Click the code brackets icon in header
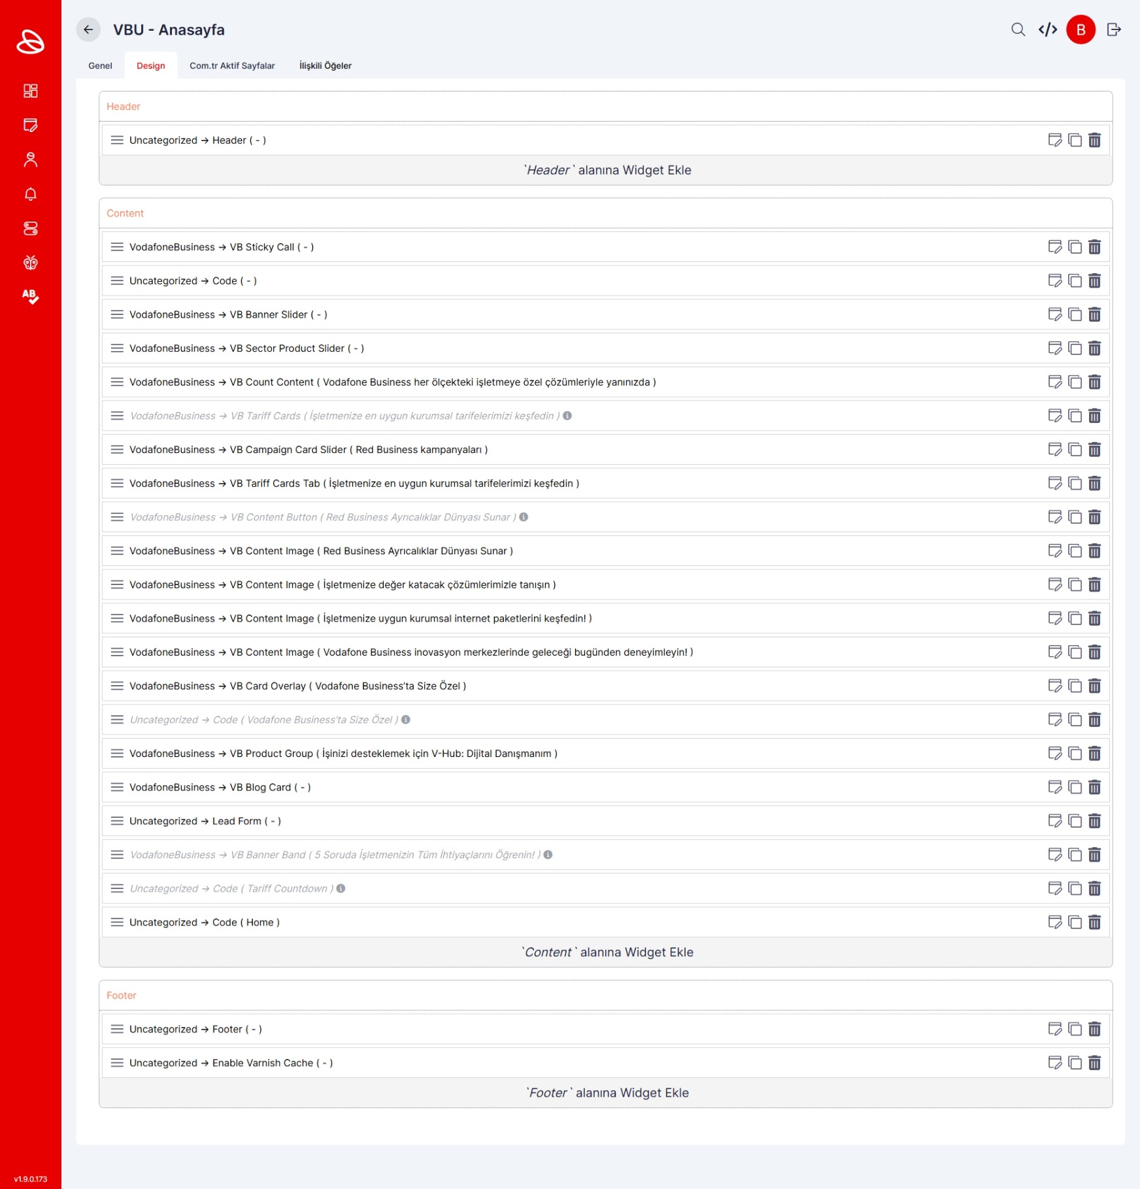The width and height of the screenshot is (1140, 1189). point(1047,29)
